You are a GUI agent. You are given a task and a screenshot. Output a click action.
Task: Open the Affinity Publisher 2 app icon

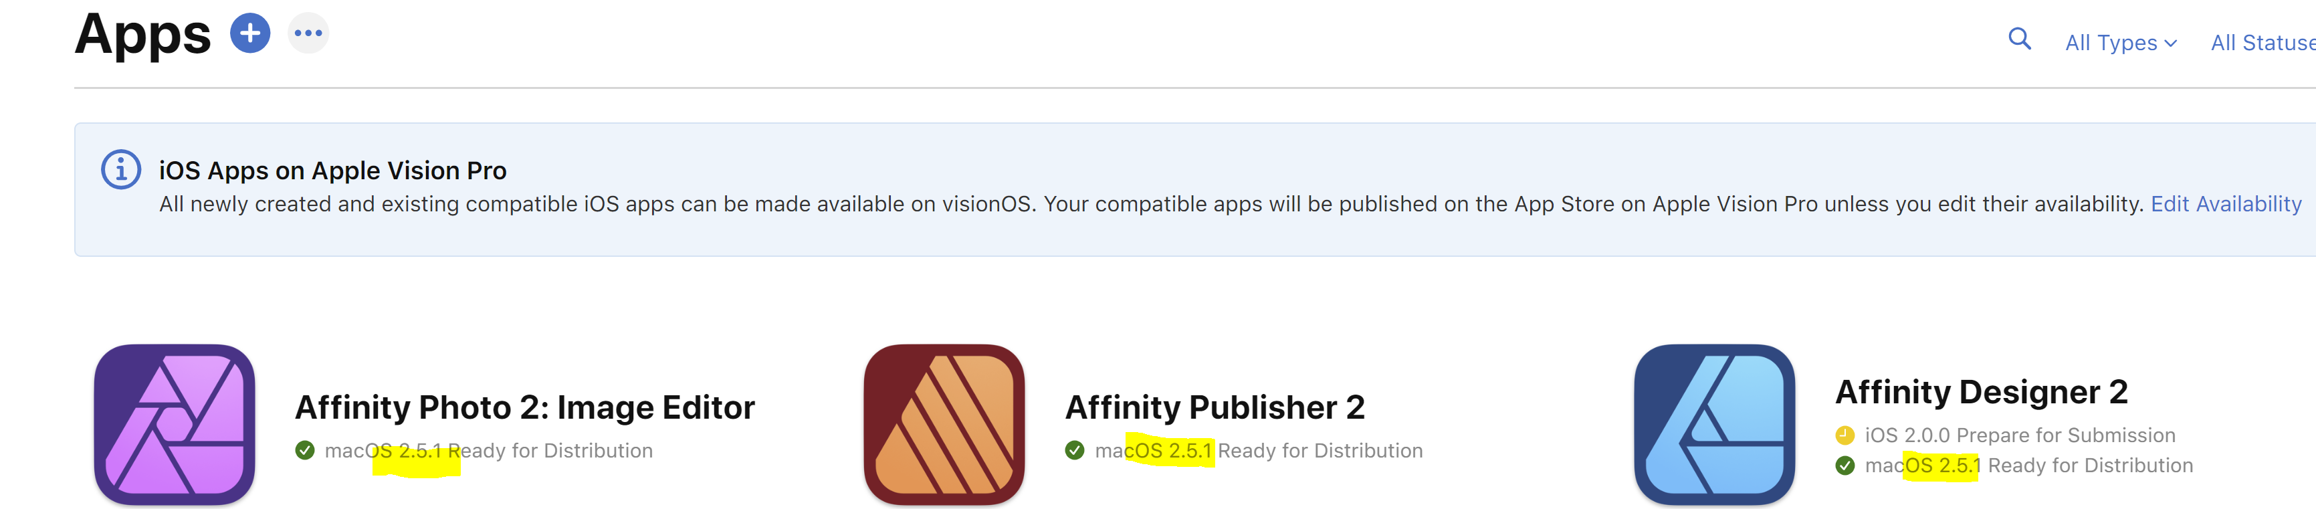click(x=944, y=423)
